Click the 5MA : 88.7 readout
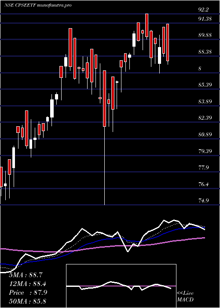The image size is (220, 308). [x=26, y=275]
